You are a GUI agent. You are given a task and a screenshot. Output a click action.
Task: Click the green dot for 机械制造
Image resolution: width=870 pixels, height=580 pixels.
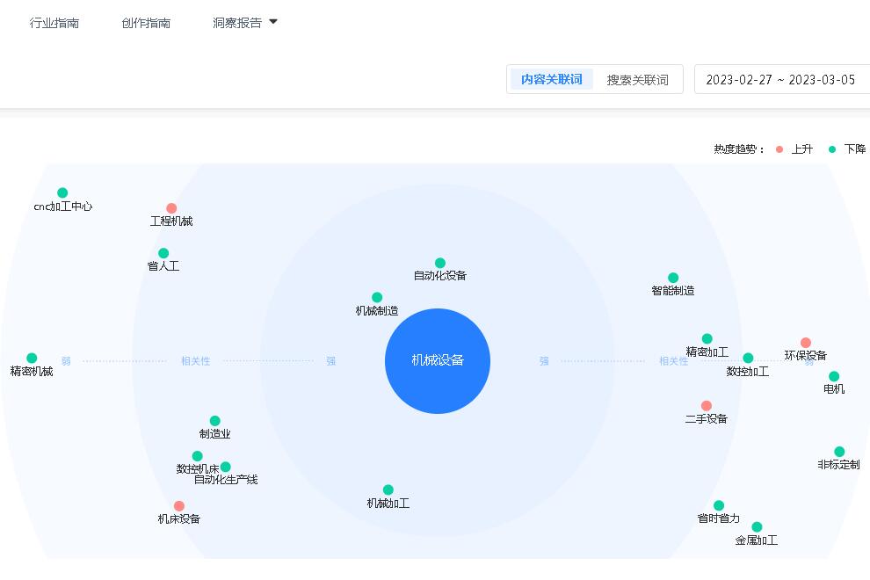pos(377,298)
